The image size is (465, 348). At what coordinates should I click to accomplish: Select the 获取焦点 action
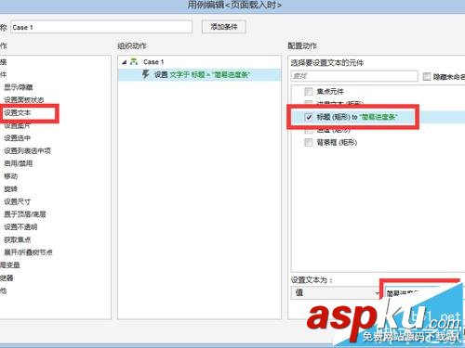click(18, 239)
